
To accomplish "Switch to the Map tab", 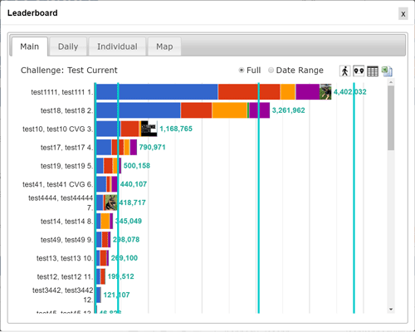I will 164,46.
